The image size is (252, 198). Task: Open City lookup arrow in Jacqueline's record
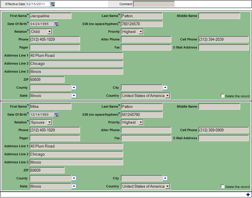[165, 88]
